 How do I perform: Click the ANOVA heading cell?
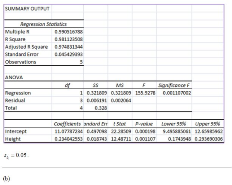[x=14, y=78]
